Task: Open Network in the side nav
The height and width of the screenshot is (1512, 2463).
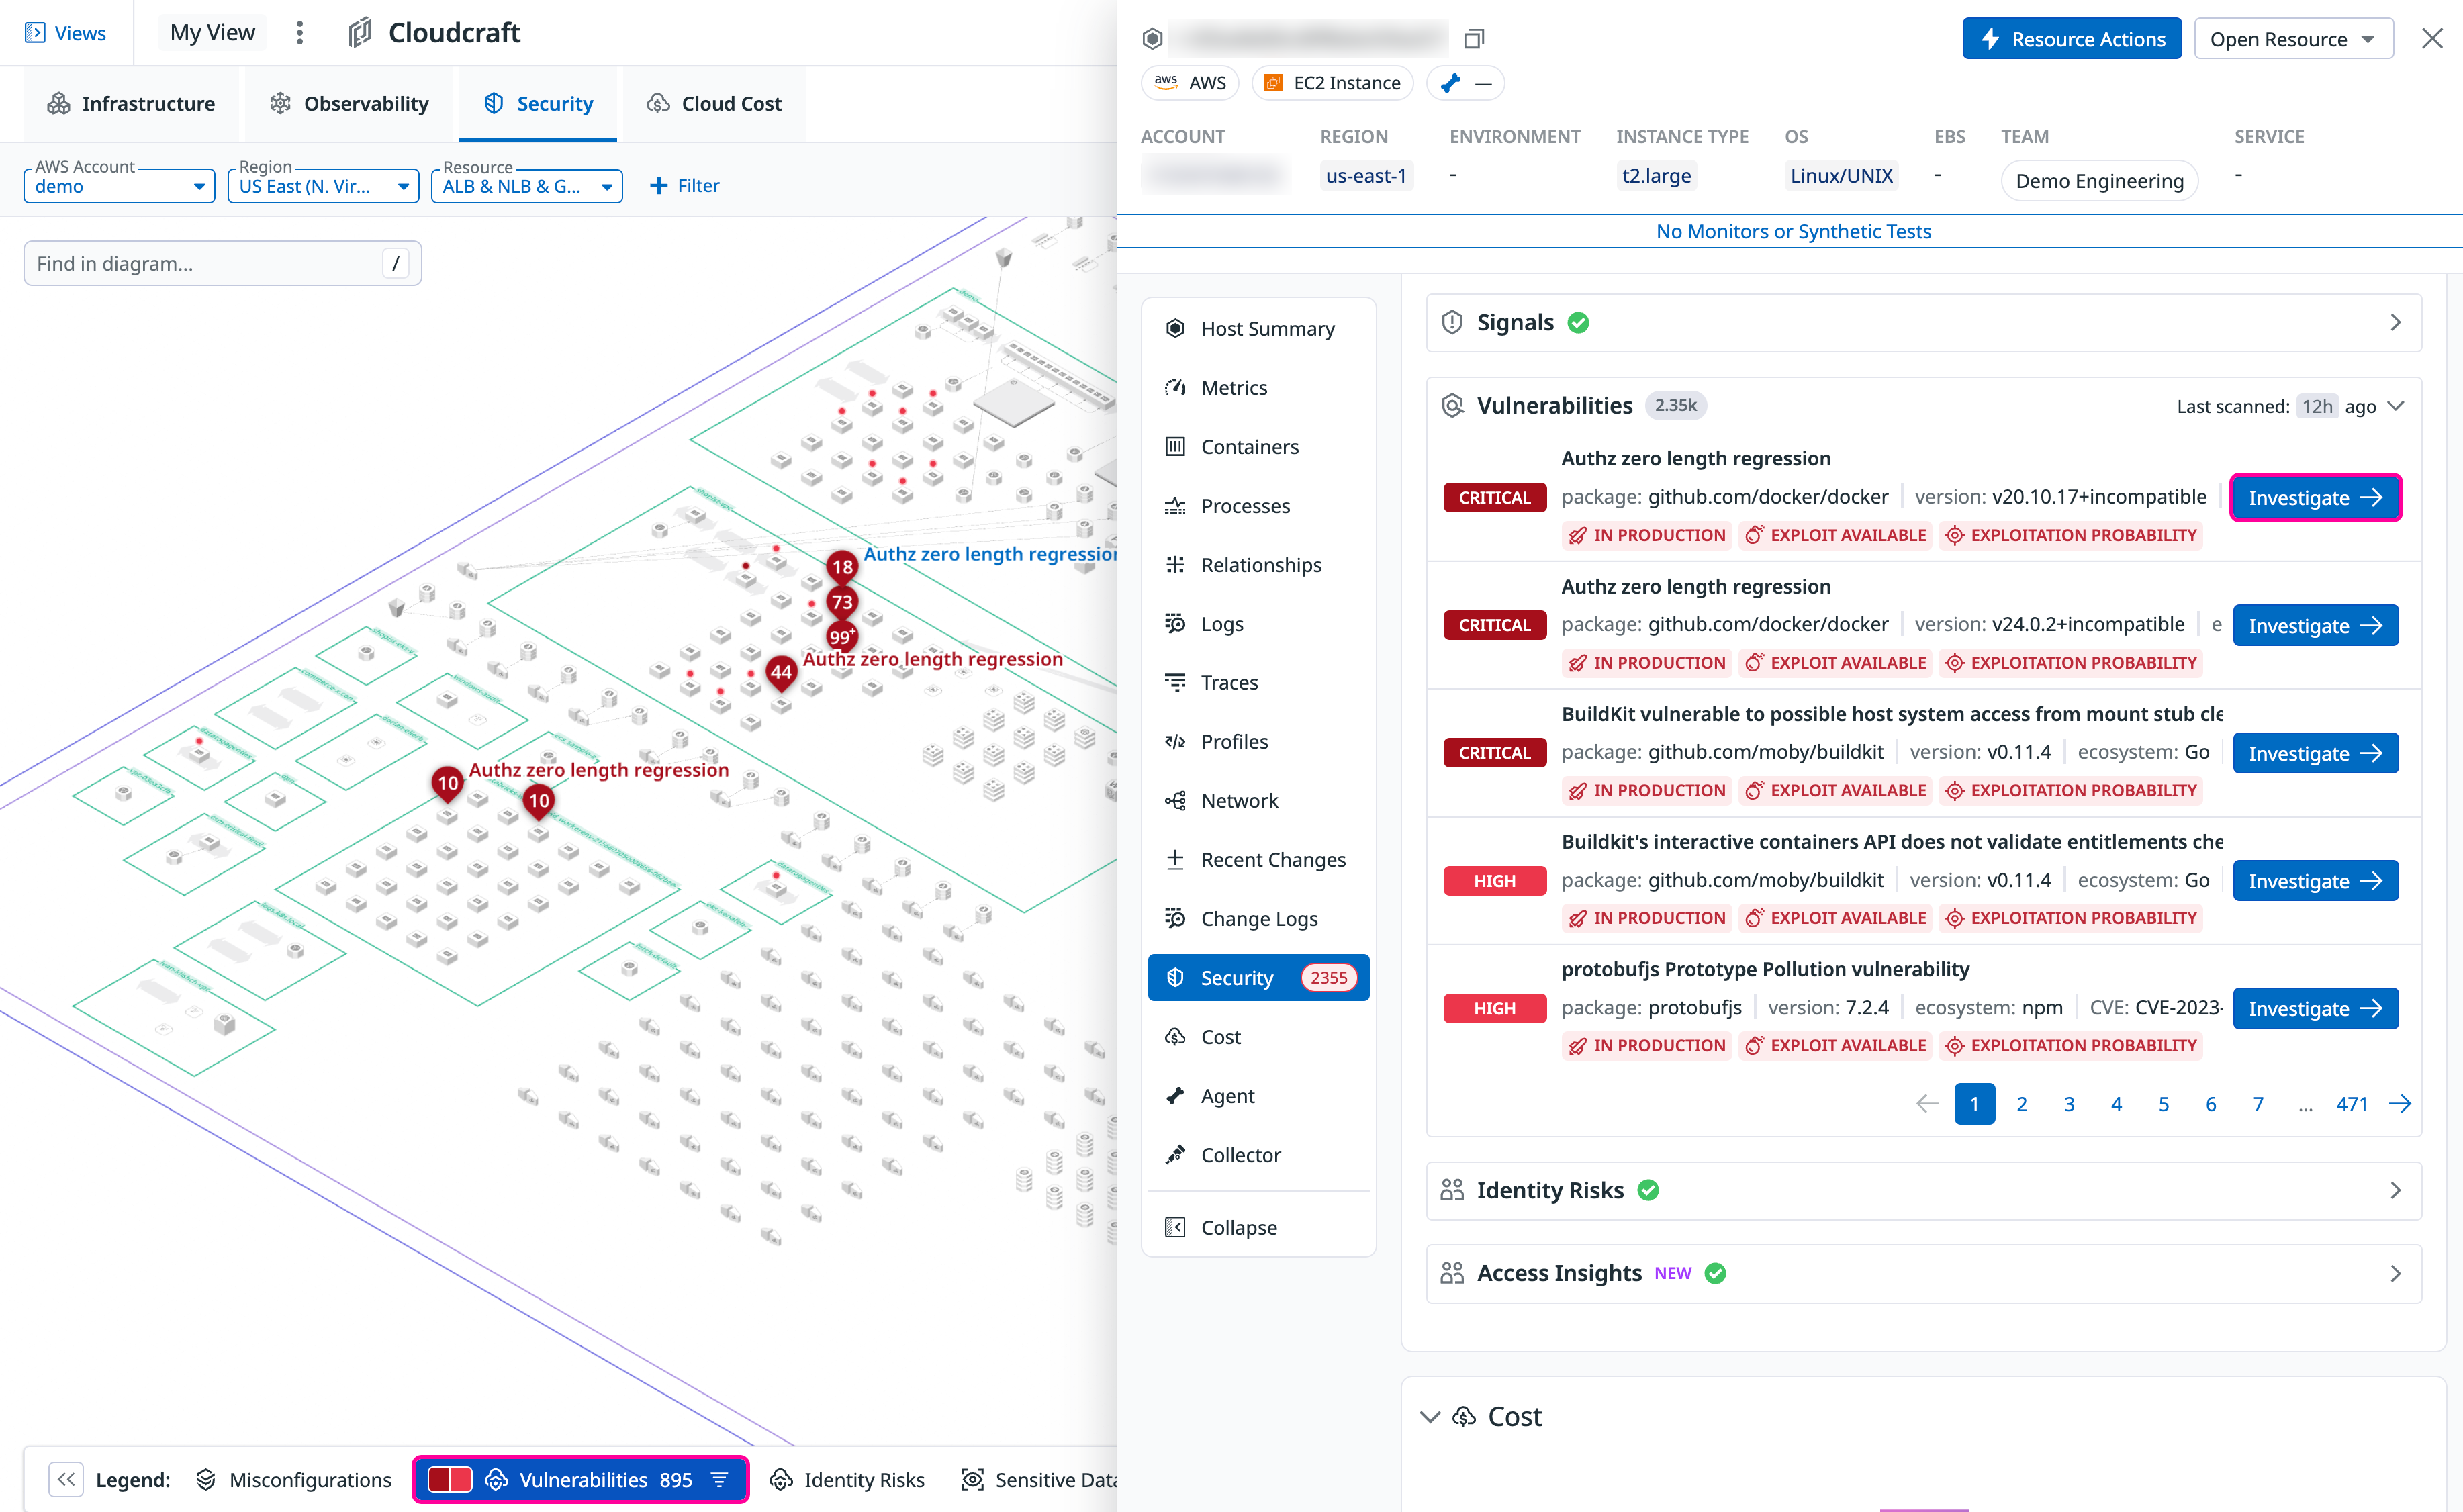Action: coord(1258,801)
